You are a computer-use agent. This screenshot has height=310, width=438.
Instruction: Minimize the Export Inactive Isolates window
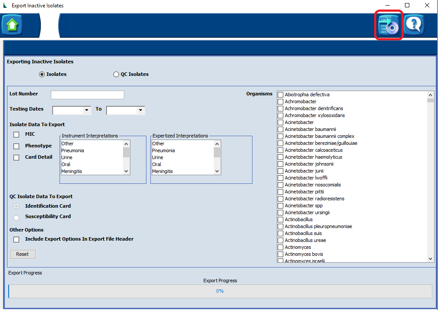pyautogui.click(x=388, y=5)
